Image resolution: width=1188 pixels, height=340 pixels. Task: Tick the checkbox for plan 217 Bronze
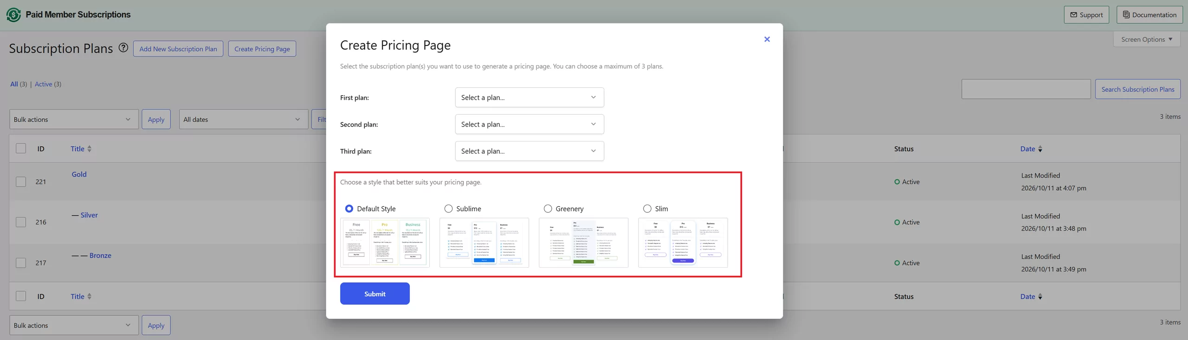[x=21, y=263]
